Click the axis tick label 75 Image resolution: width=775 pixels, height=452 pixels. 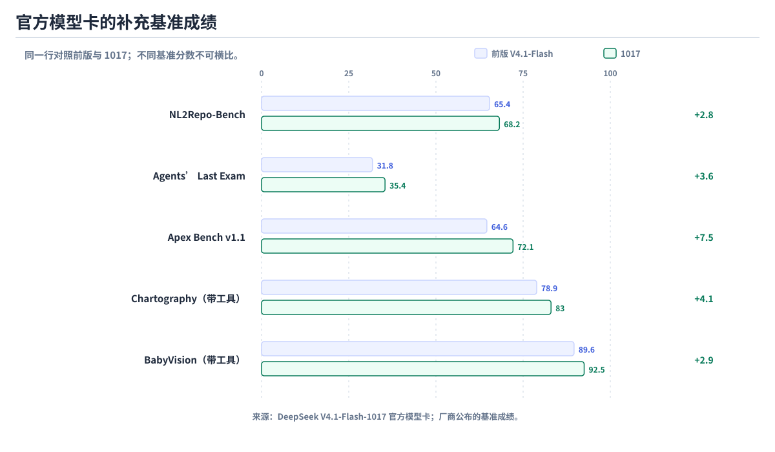pos(523,74)
